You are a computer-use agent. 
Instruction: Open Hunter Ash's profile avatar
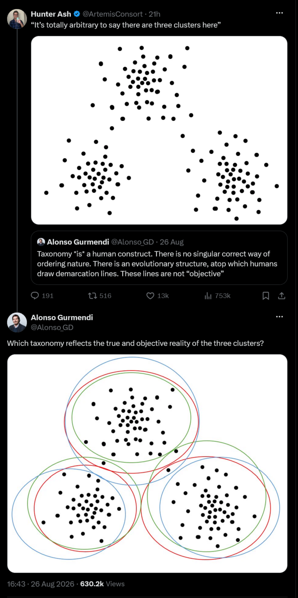coord(17,19)
